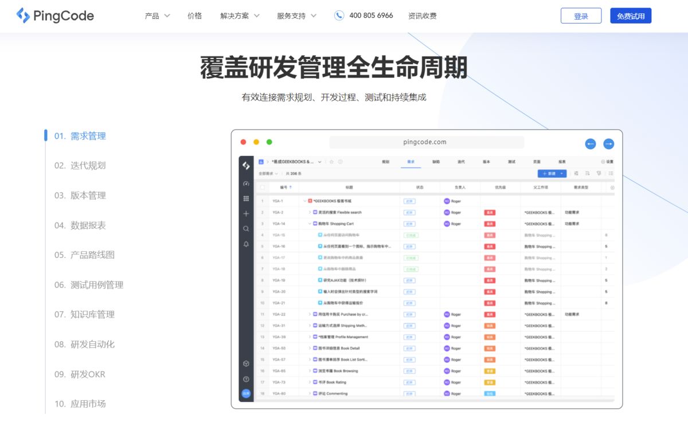Show the previous slide with the left arrow

click(591, 144)
